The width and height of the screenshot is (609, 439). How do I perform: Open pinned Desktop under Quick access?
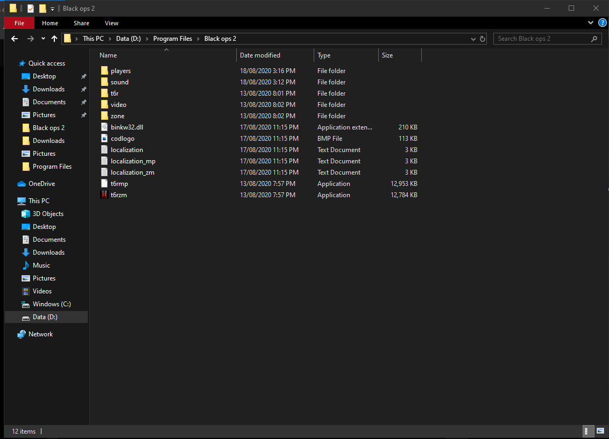point(44,76)
